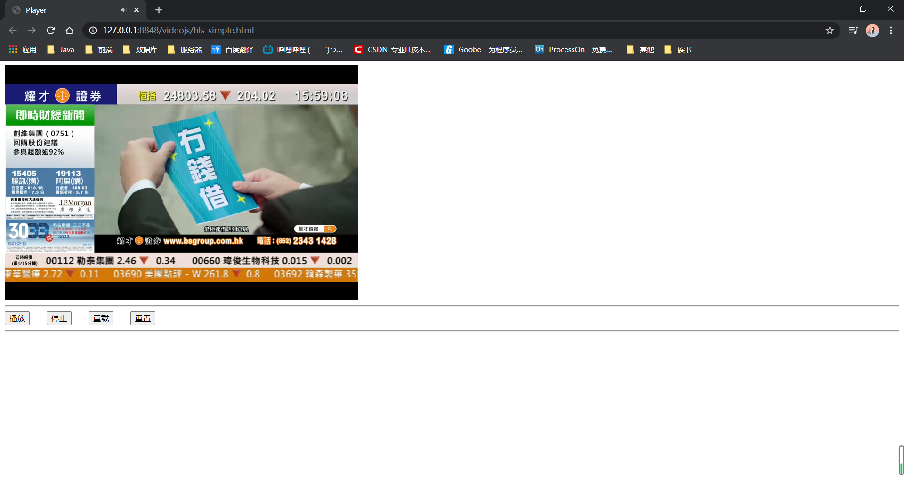
Task: Close the Player tab
Action: click(x=137, y=10)
